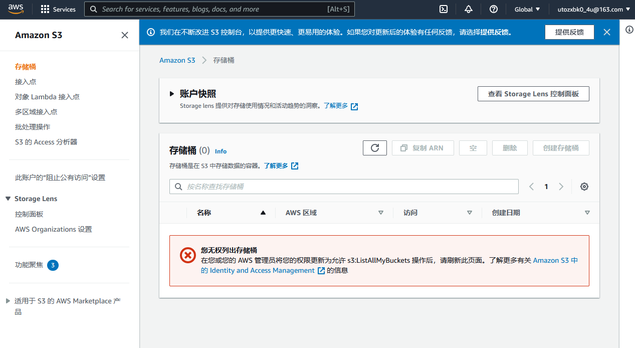Viewport: 635px width, 348px height.
Task: Collapse the Storage Lens sidebar group
Action: pyautogui.click(x=8, y=199)
